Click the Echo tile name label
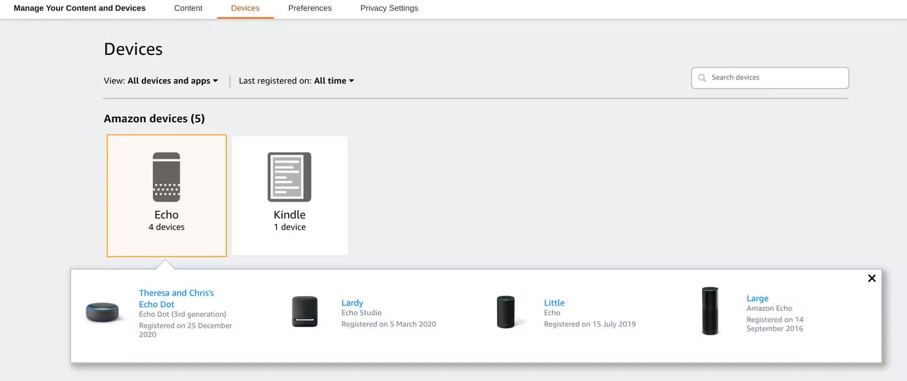 (x=167, y=215)
